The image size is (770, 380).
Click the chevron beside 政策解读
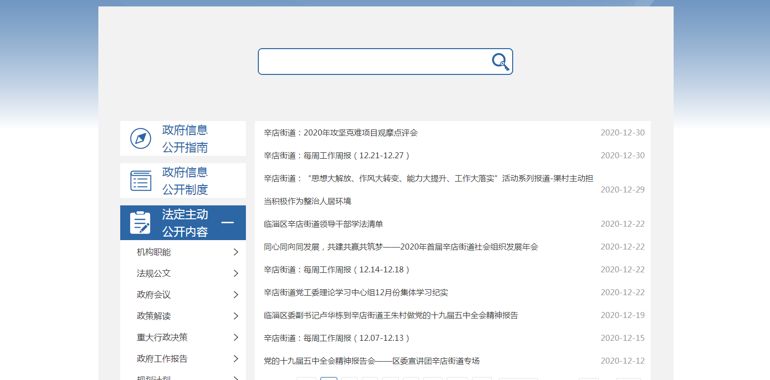pos(236,316)
